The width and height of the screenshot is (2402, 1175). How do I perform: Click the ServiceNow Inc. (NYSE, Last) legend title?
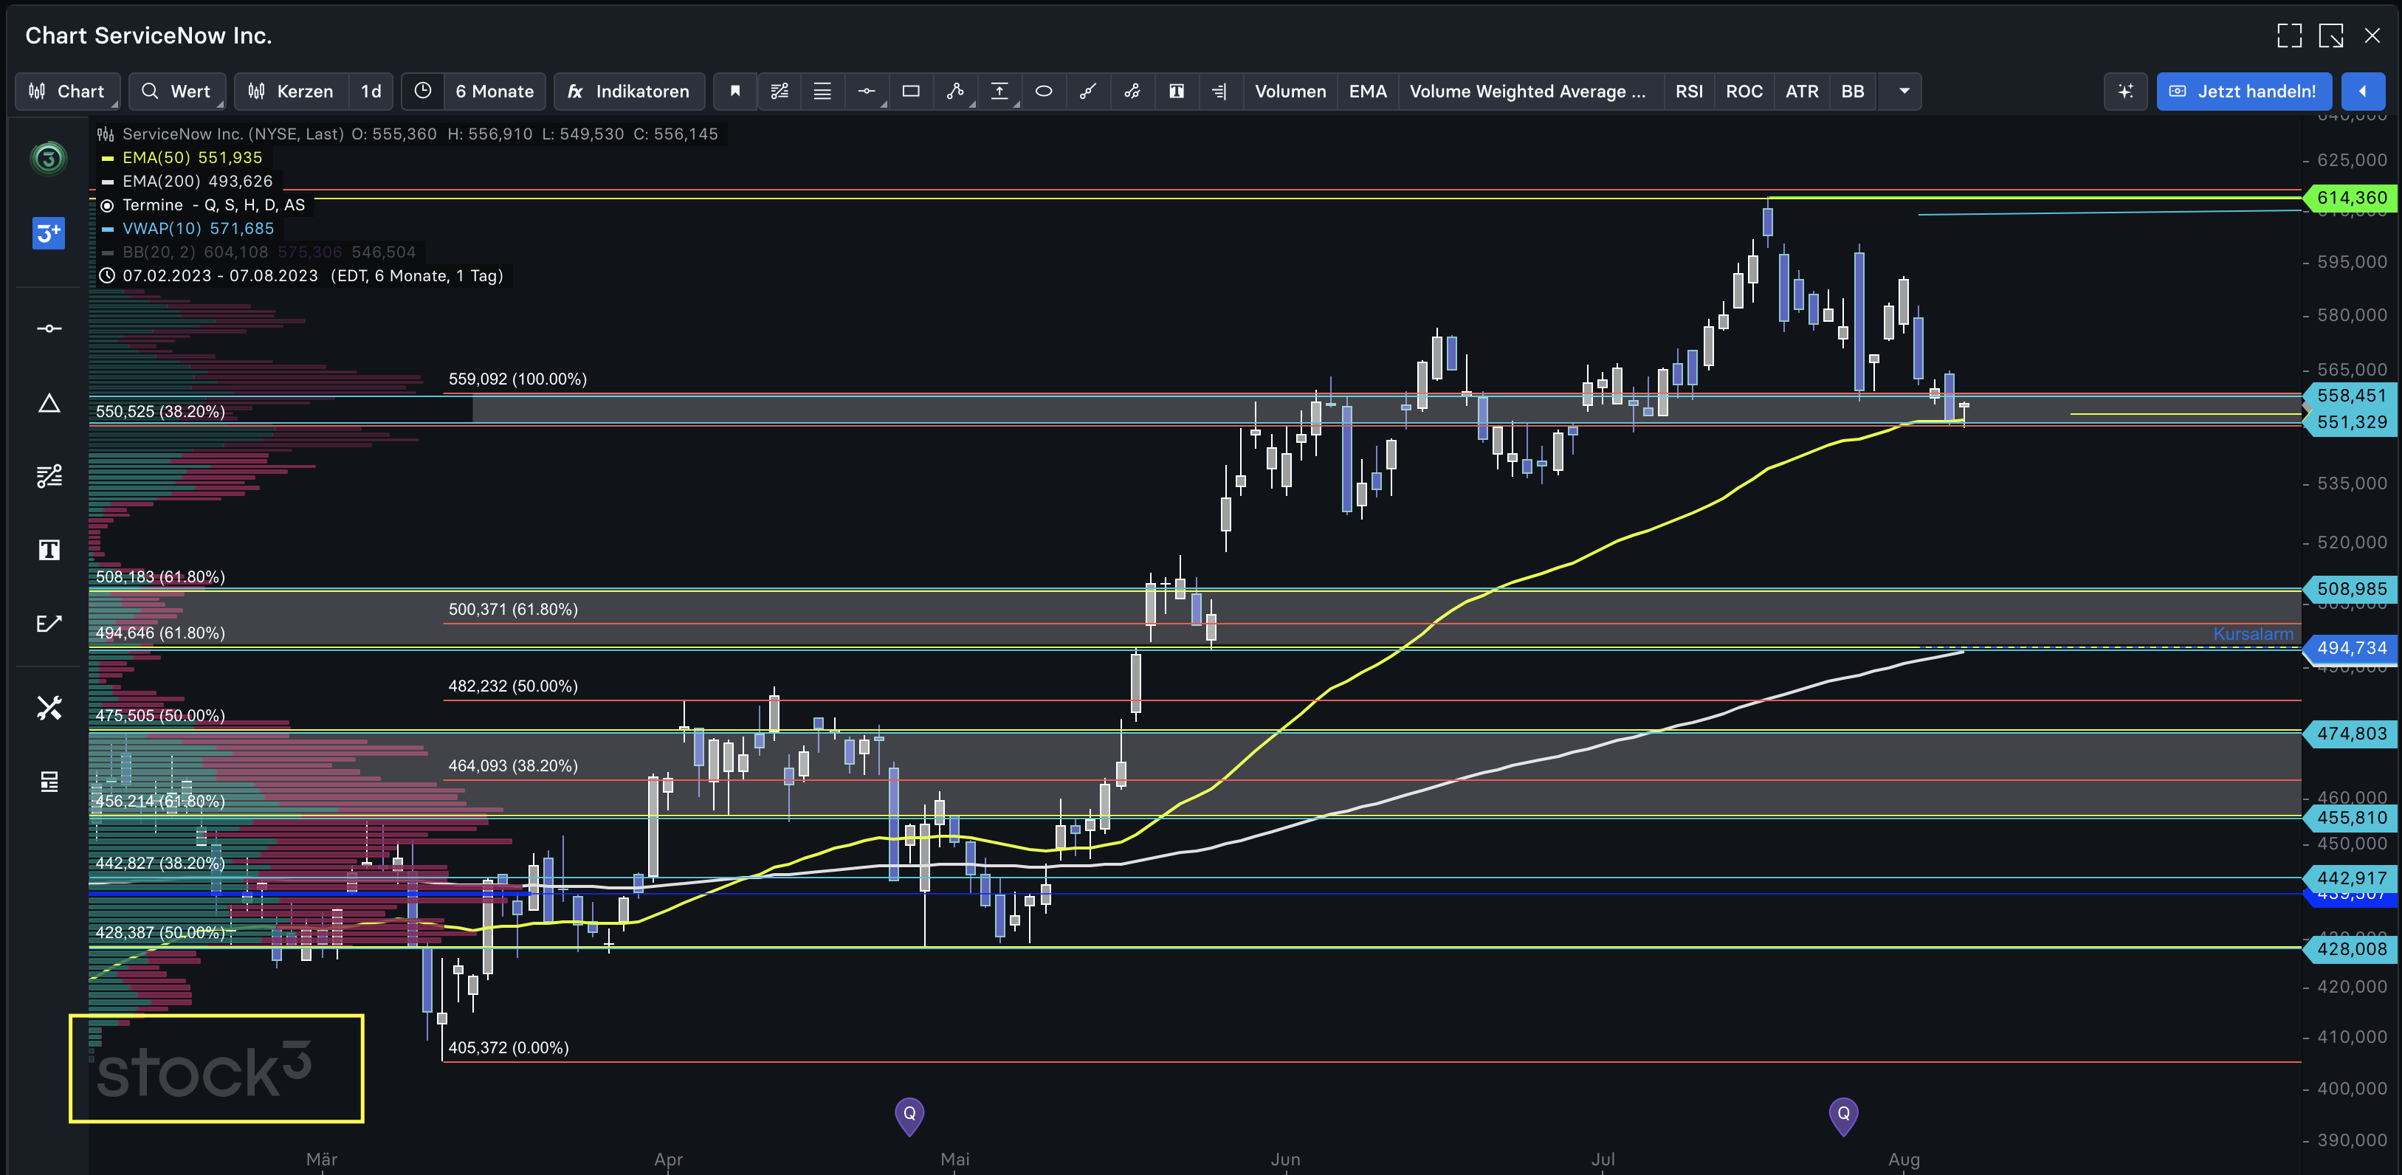233,134
